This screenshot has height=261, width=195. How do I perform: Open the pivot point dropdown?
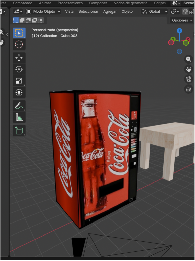point(175,12)
